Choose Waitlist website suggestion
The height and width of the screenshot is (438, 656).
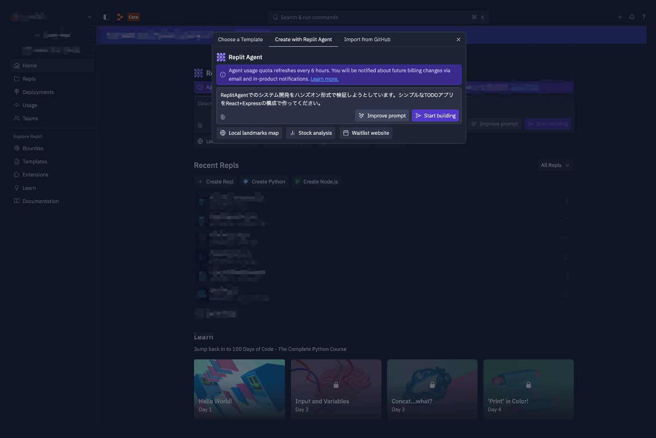pos(366,133)
